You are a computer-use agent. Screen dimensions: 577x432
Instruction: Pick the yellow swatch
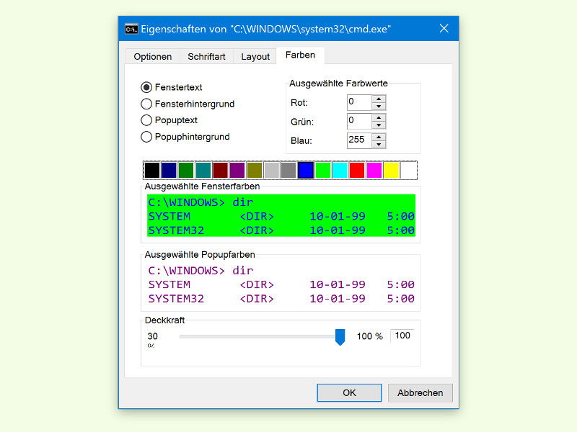tap(391, 171)
